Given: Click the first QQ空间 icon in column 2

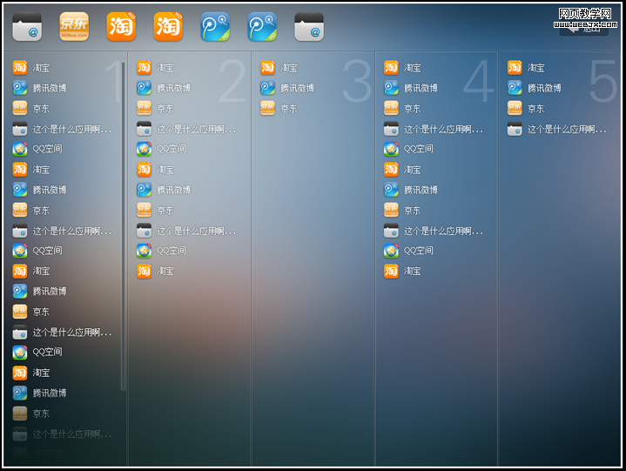Looking at the screenshot, I should [x=144, y=149].
